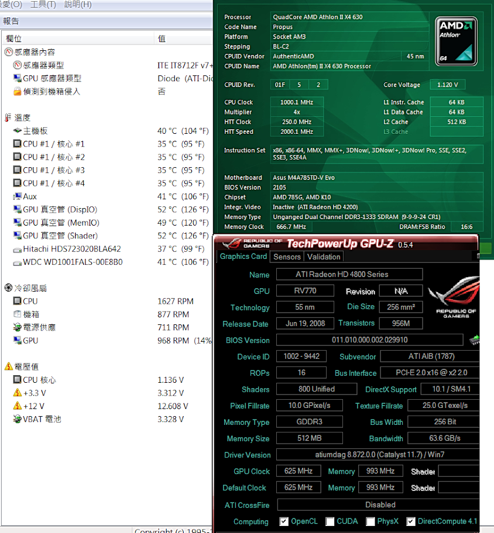Click the Republic of Gamers logo in GPU-Z
Viewport: 494px width, 533px height.
click(x=455, y=297)
